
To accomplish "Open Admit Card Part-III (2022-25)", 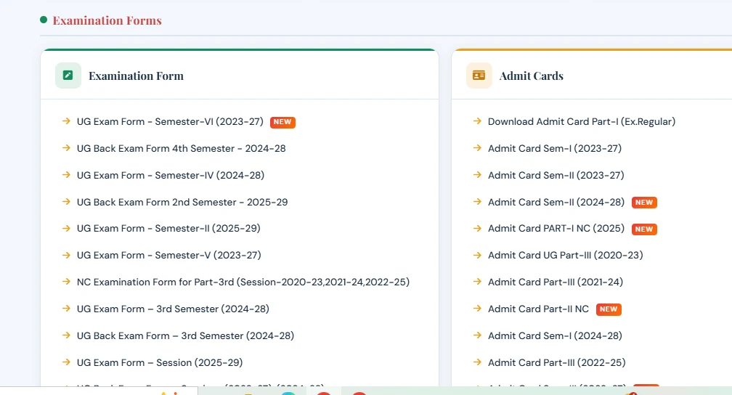I will click(x=556, y=362).
